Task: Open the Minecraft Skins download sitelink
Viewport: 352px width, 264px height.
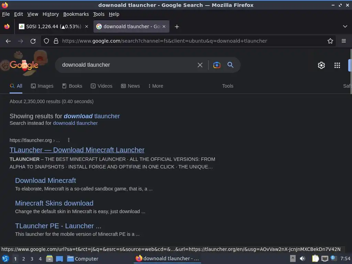Action: (x=54, y=203)
